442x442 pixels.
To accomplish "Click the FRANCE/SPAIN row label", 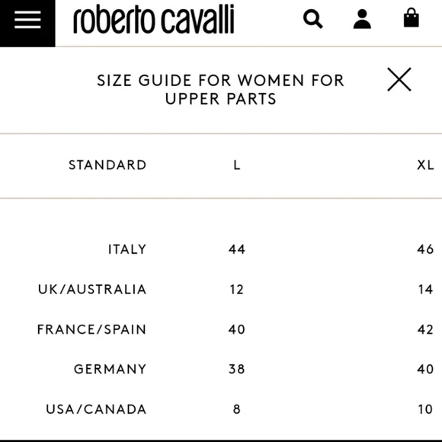I will tap(92, 329).
